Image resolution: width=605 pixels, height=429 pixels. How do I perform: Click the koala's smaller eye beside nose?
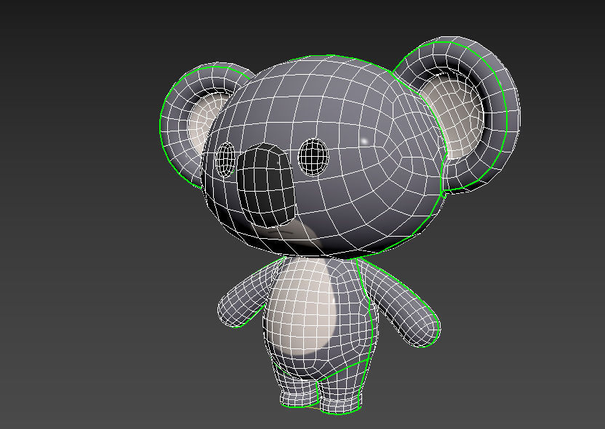coord(225,160)
